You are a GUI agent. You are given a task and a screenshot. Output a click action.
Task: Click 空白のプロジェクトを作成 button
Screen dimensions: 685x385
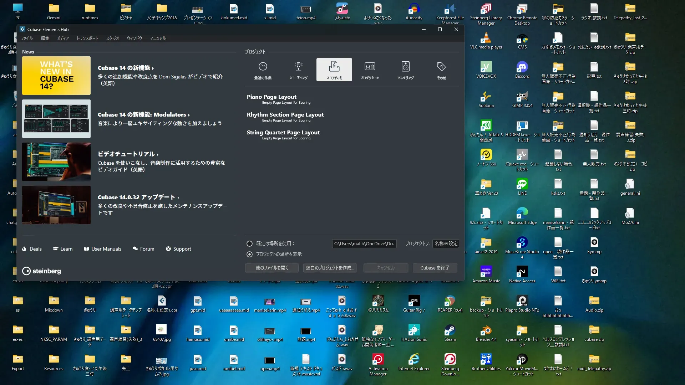click(330, 268)
